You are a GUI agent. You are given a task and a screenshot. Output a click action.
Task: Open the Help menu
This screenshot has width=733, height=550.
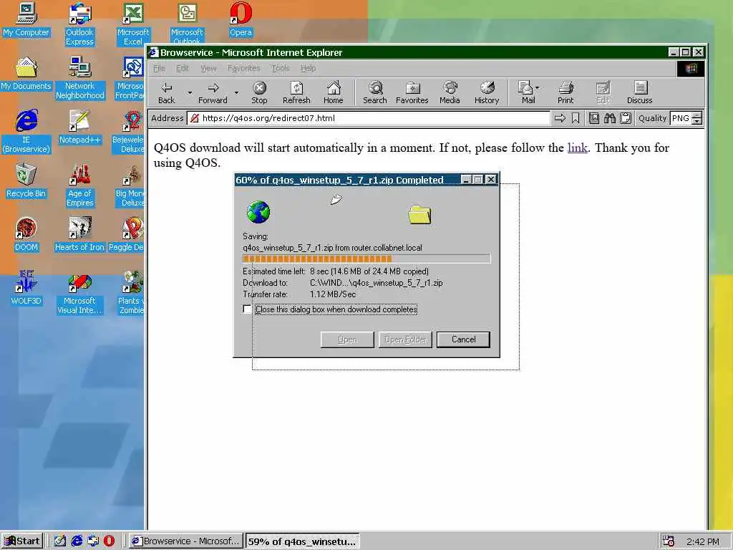[308, 68]
